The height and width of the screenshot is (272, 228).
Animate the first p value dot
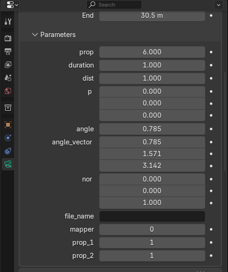(x=211, y=91)
